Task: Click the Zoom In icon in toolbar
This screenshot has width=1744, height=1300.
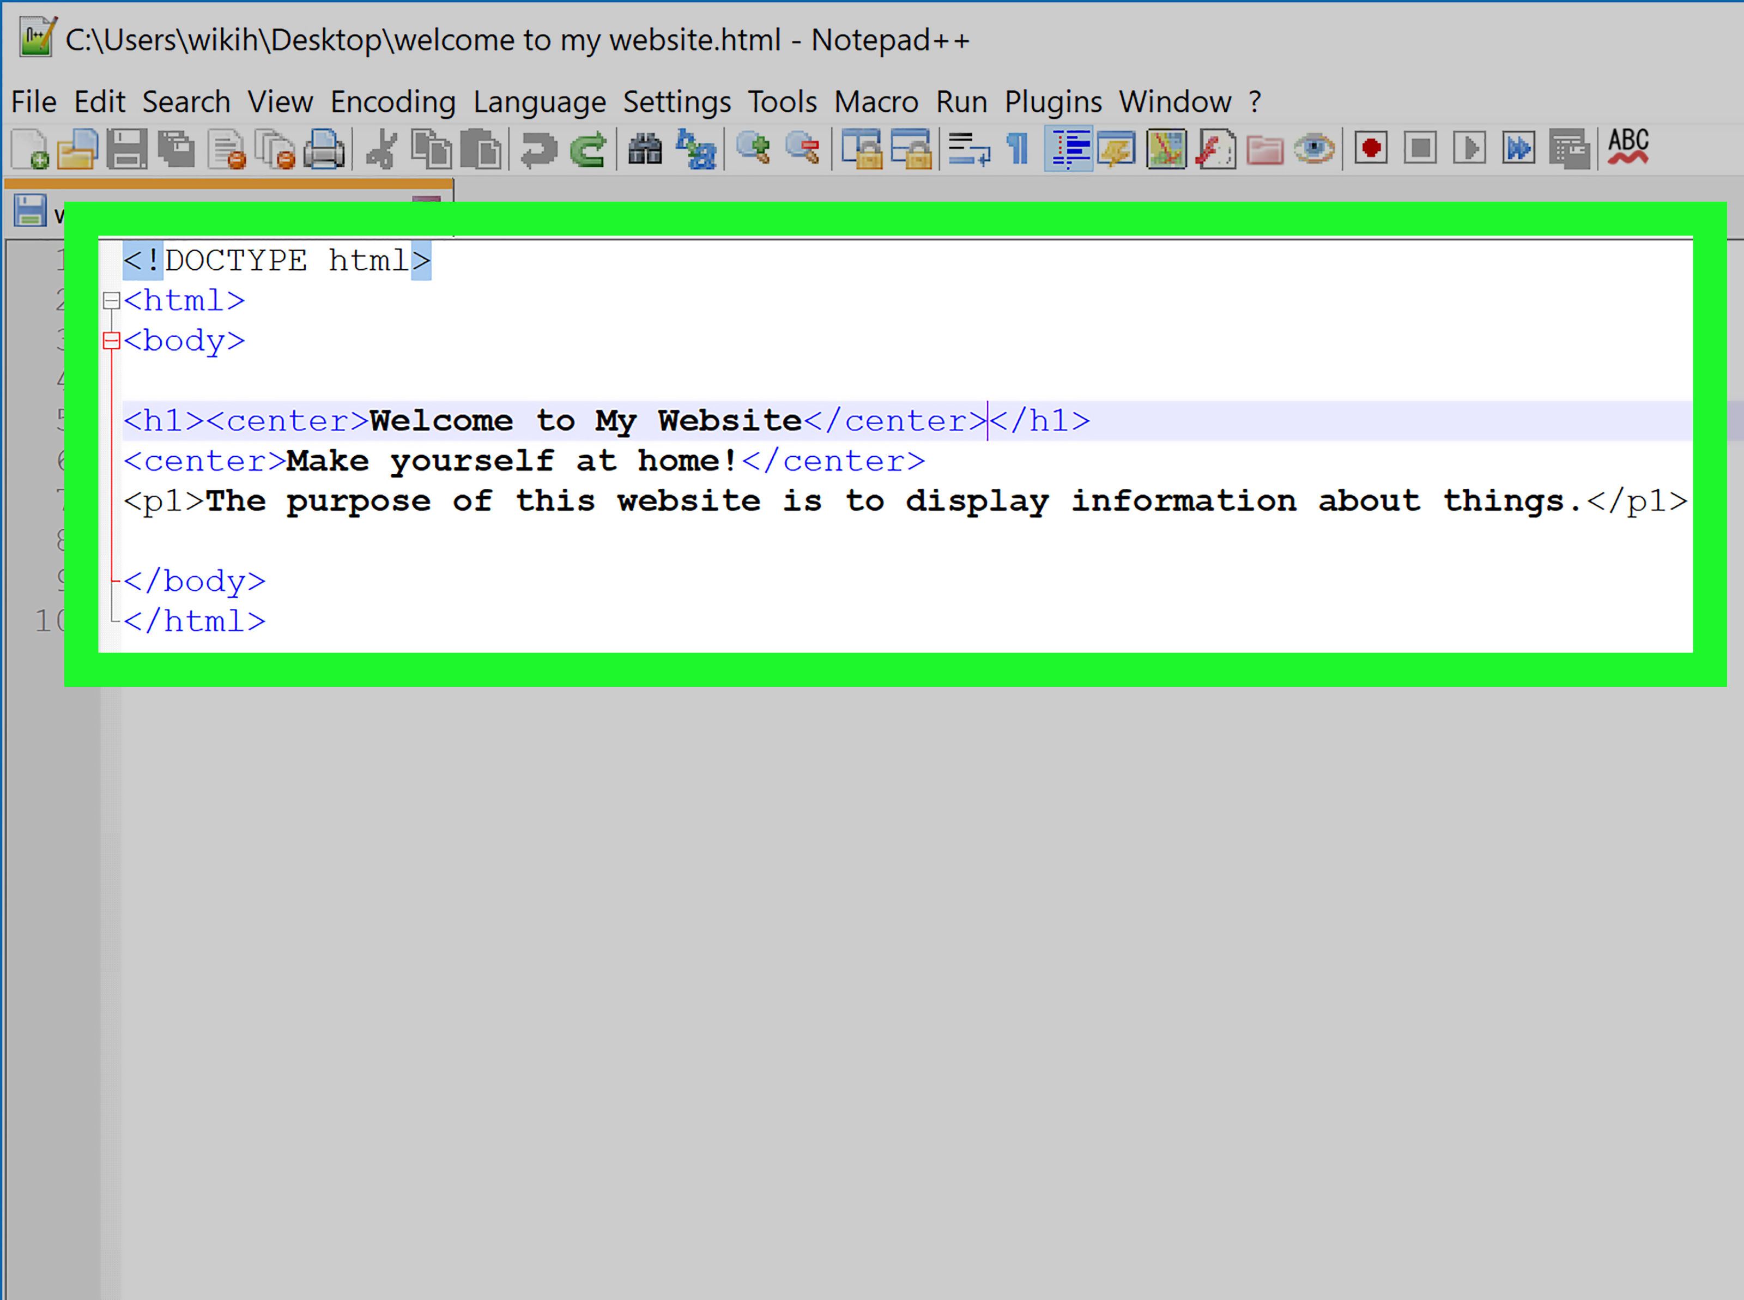Action: 753,146
